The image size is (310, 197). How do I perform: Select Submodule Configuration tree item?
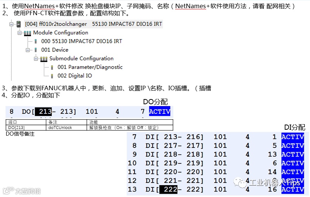click(x=81, y=58)
